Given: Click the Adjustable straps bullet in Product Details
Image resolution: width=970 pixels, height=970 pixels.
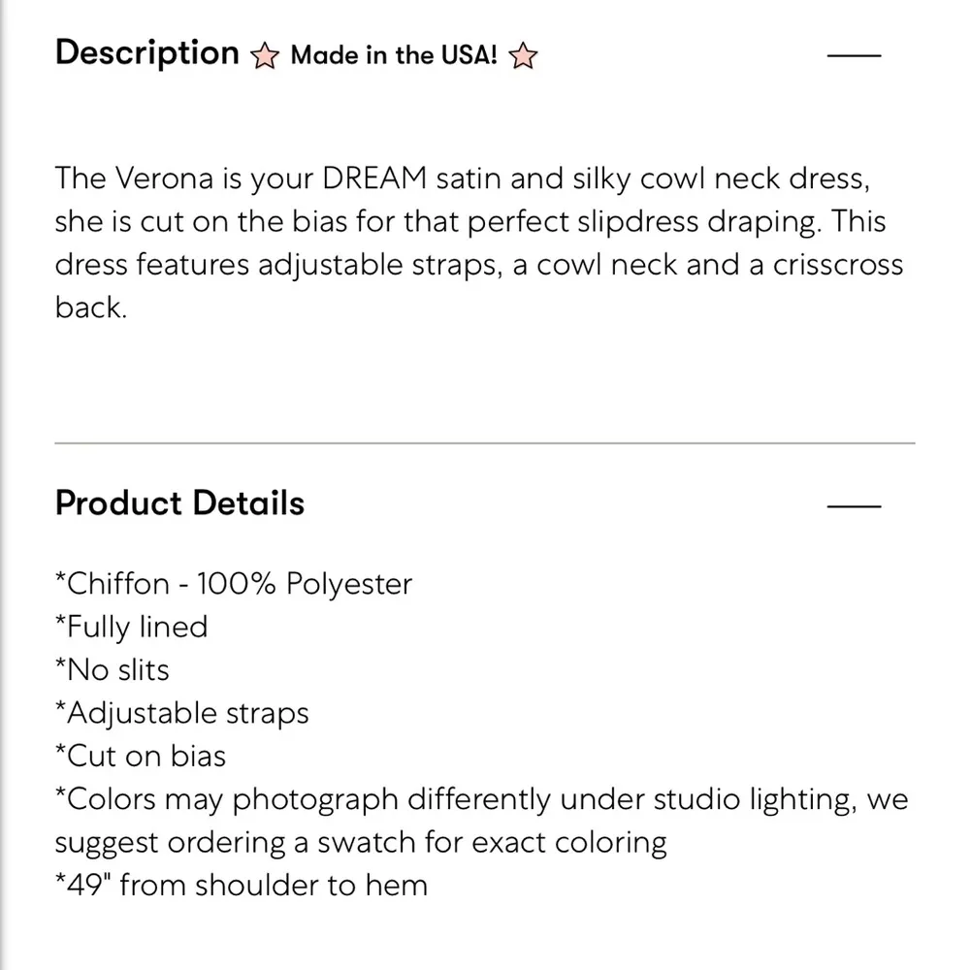Looking at the screenshot, I should [x=182, y=713].
